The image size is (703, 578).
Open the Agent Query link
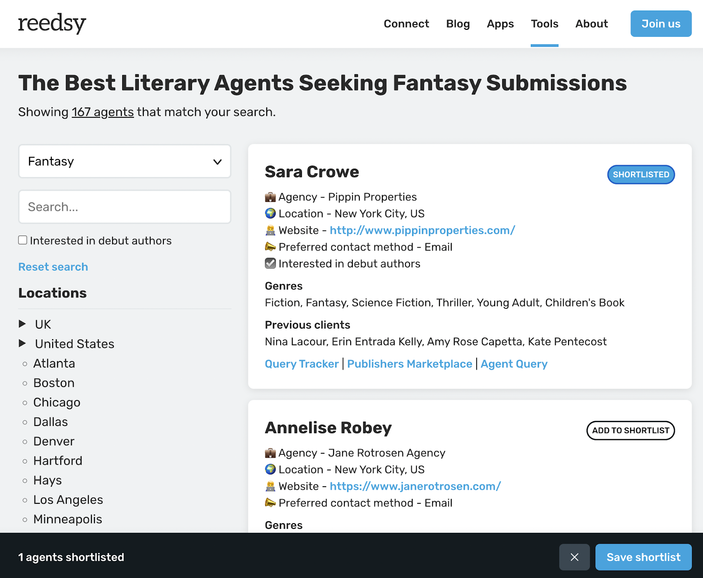[x=514, y=364]
